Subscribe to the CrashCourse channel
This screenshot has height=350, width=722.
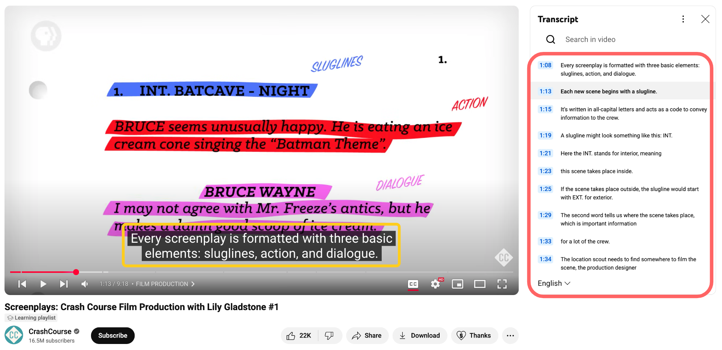pos(112,336)
